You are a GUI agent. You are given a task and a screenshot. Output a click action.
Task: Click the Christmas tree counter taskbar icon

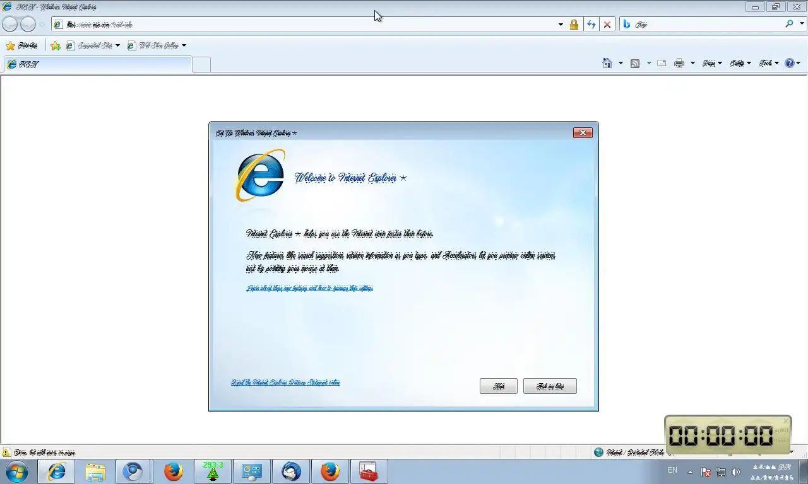[213, 471]
